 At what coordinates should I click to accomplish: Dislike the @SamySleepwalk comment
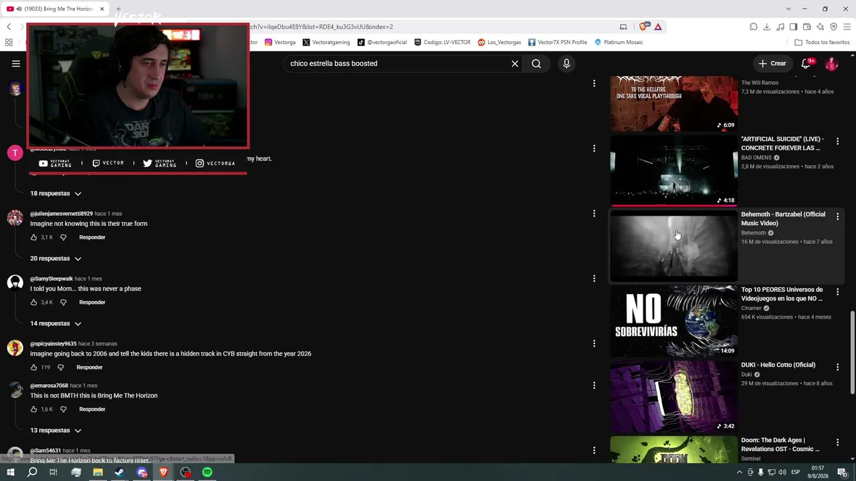coord(64,302)
